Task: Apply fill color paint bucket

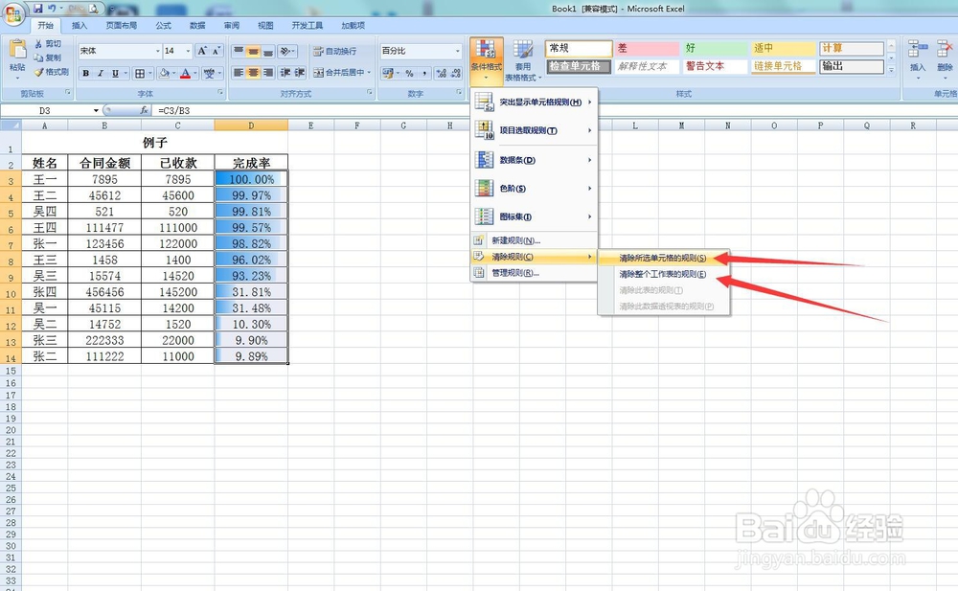Action: [x=164, y=74]
